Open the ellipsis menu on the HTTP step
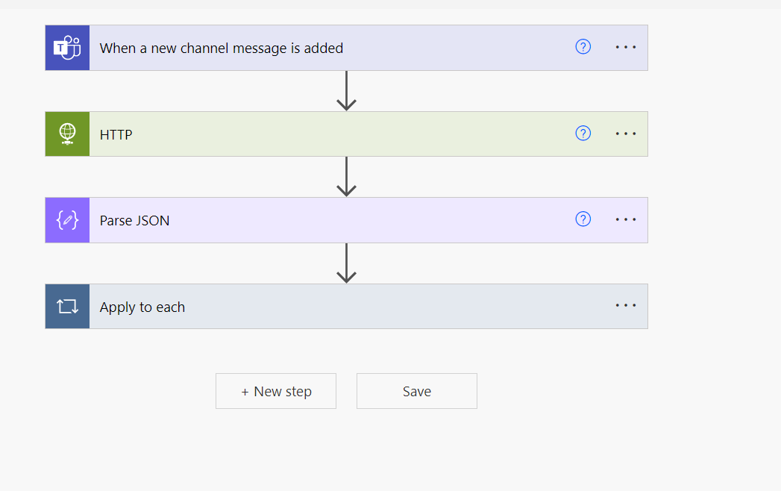781x491 pixels. point(625,133)
